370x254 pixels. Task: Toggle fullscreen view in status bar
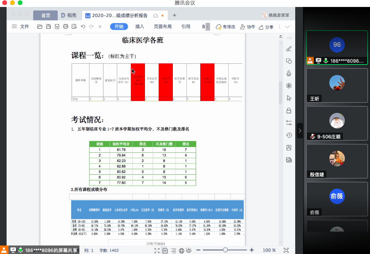(x=157, y=250)
